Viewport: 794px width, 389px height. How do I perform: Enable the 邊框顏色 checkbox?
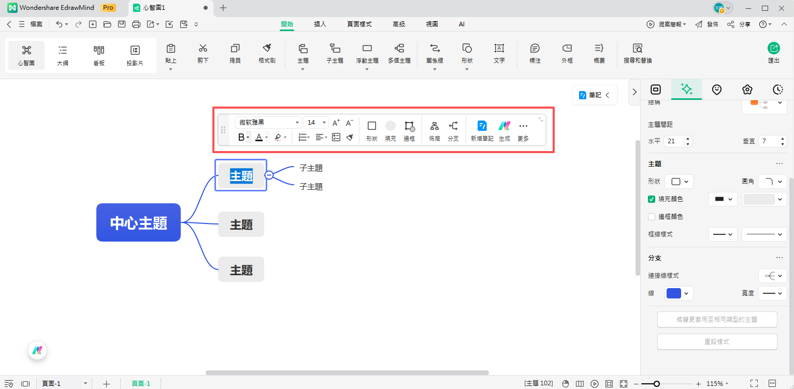tap(652, 217)
